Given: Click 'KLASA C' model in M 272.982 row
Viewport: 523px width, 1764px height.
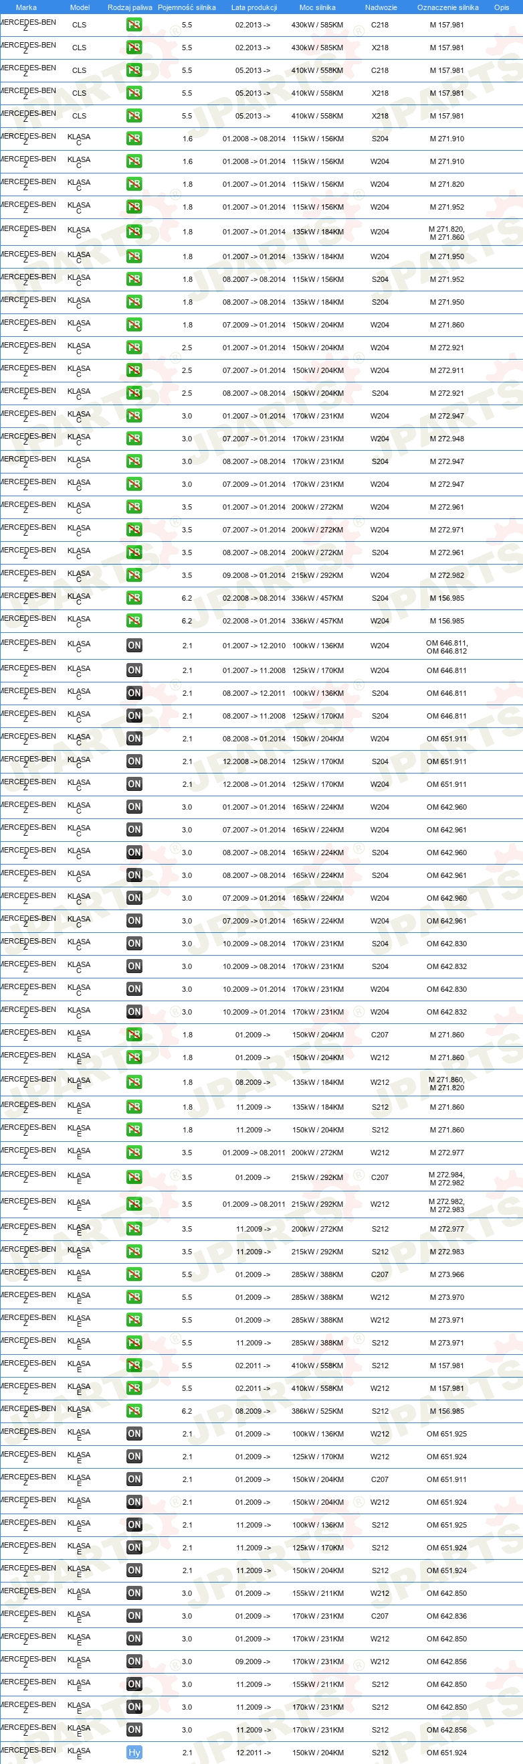Looking at the screenshot, I should 79,577.
